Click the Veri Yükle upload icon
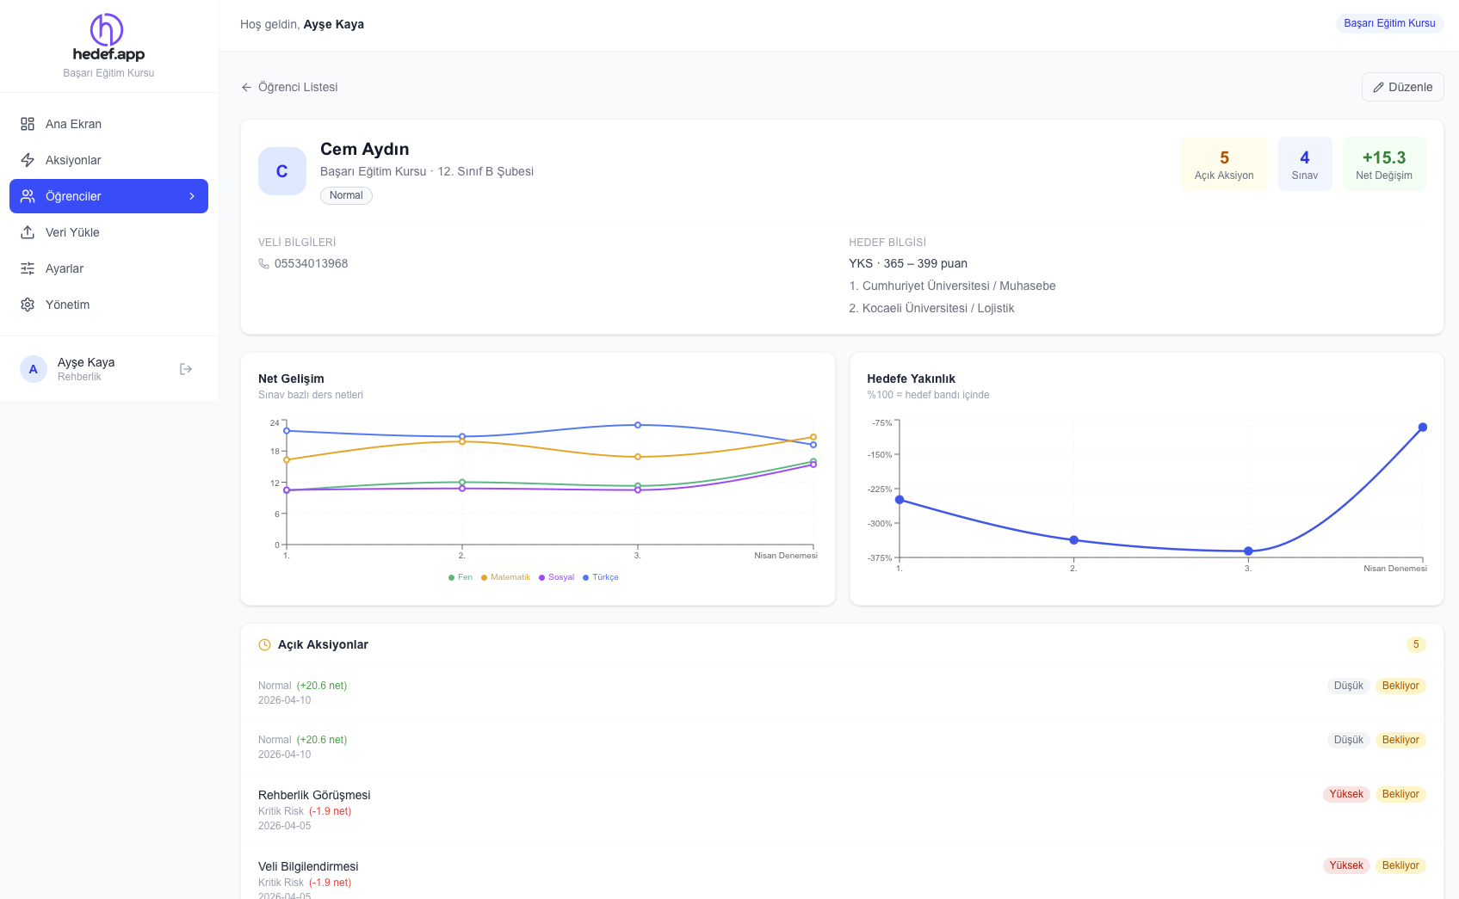 [x=28, y=232]
